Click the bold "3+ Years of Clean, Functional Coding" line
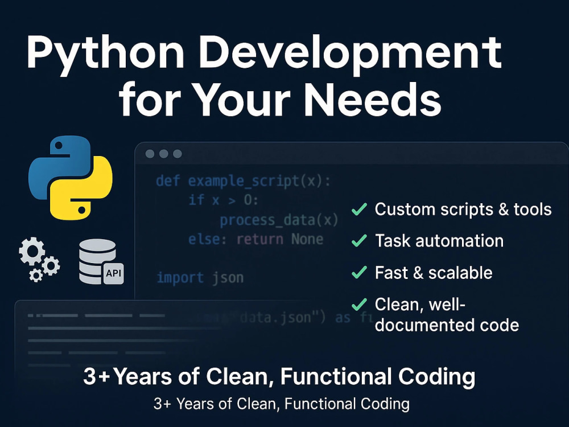The height and width of the screenshot is (427, 569). (279, 376)
